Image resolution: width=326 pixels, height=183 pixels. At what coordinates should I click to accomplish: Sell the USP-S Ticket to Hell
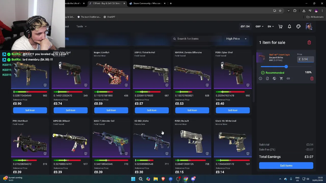[152, 110]
